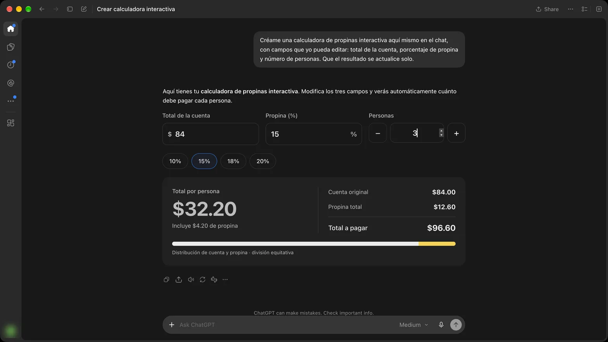Click the Propina (%) input field
This screenshot has width=608, height=342.
314,134
